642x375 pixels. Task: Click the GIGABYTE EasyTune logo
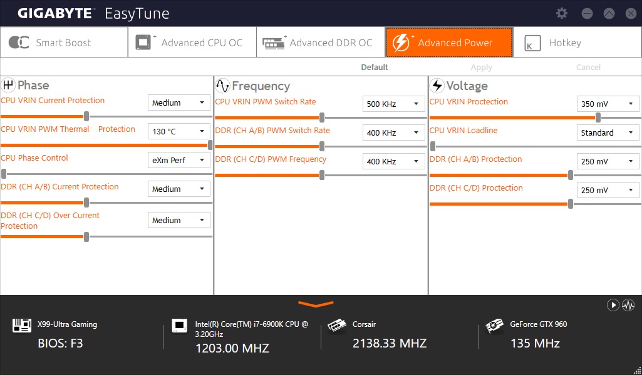(93, 14)
